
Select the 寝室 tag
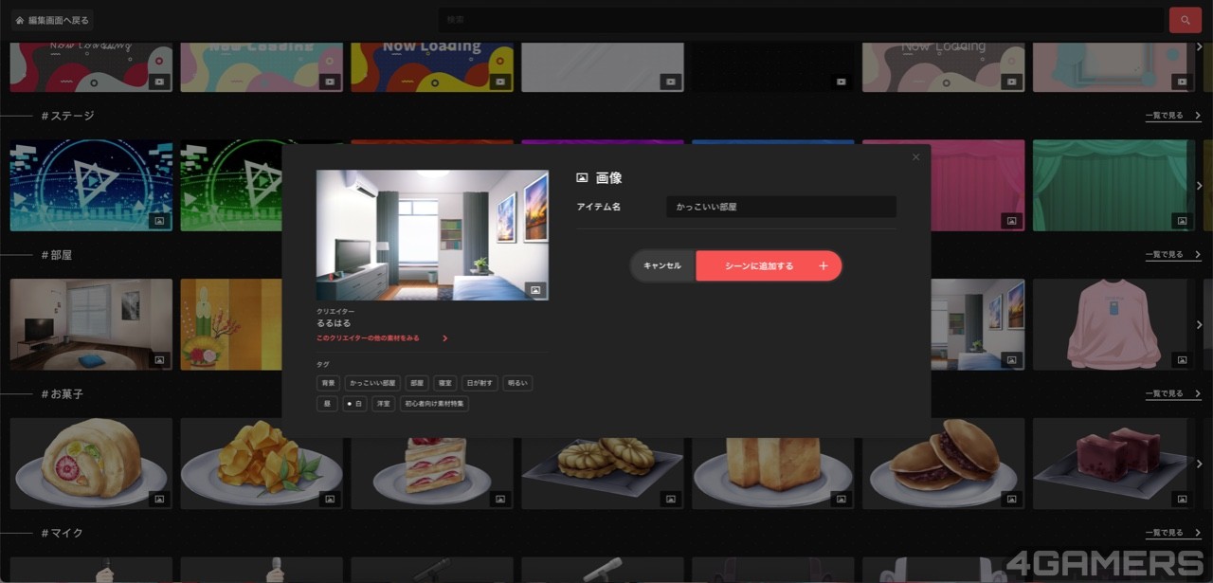point(444,383)
